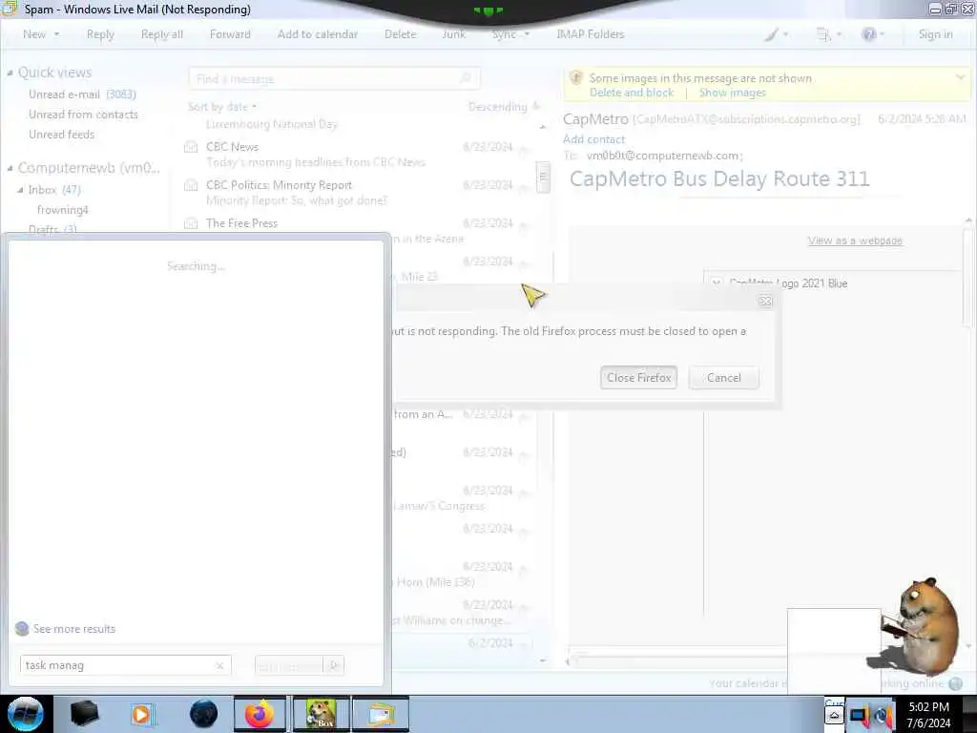Click the CBC Politics message envelope icon
Viewport: 977px width, 733px height.
coord(191,185)
